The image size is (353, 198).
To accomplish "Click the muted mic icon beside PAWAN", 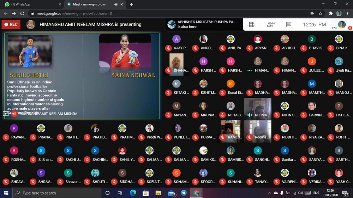I will tap(6, 137).
